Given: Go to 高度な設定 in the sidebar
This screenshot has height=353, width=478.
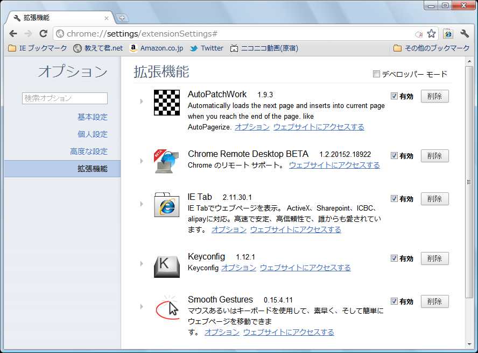Looking at the screenshot, I should point(89,152).
